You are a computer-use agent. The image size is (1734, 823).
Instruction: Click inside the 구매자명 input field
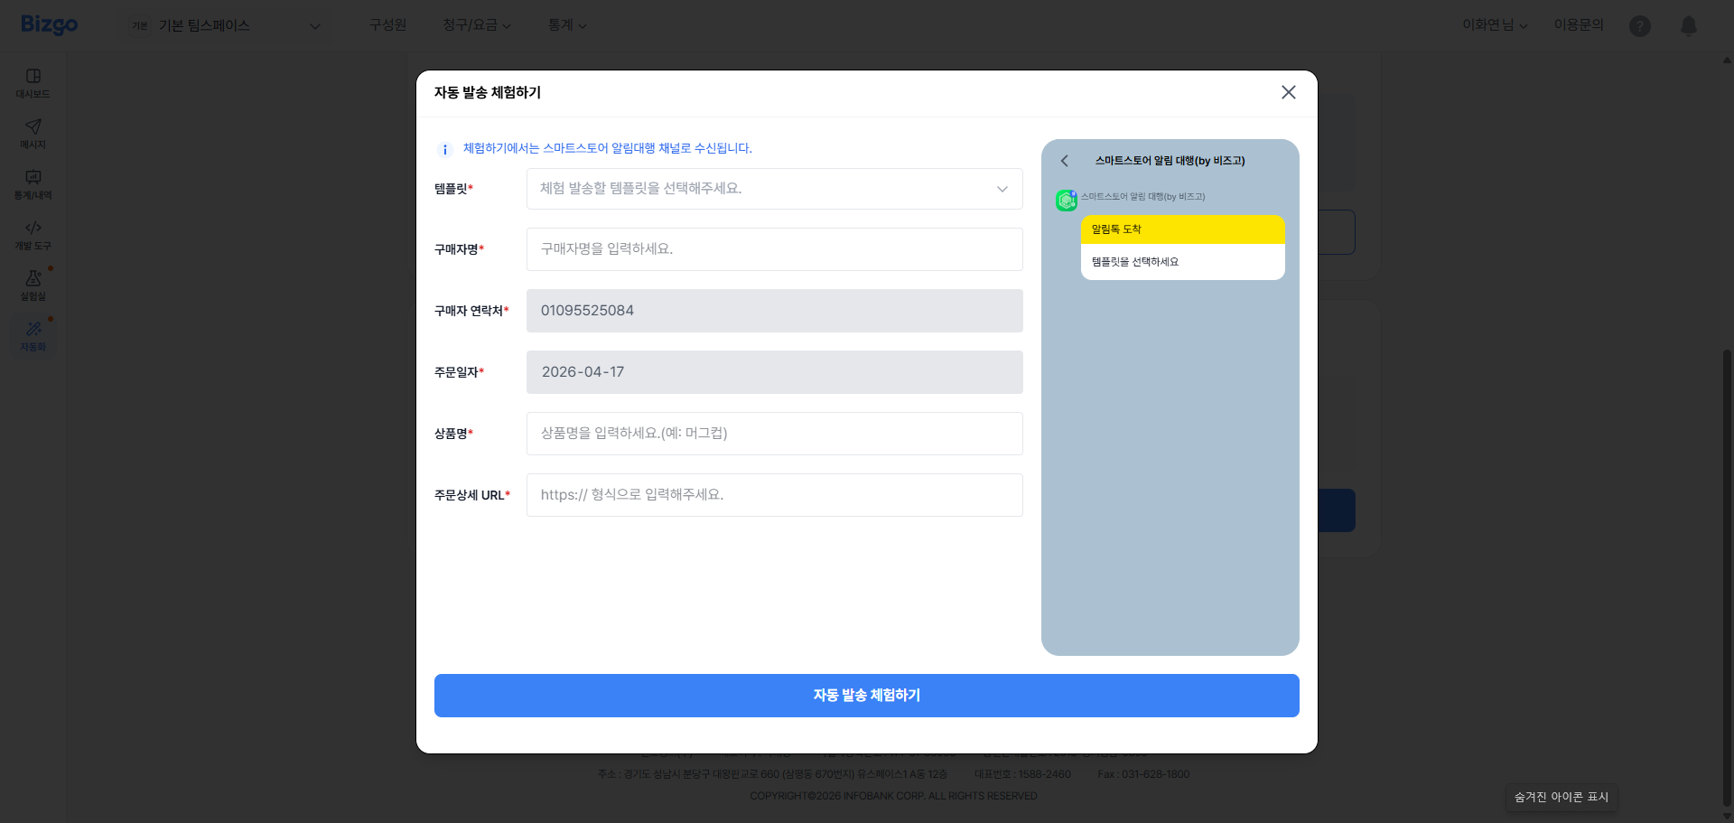pyautogui.click(x=774, y=249)
